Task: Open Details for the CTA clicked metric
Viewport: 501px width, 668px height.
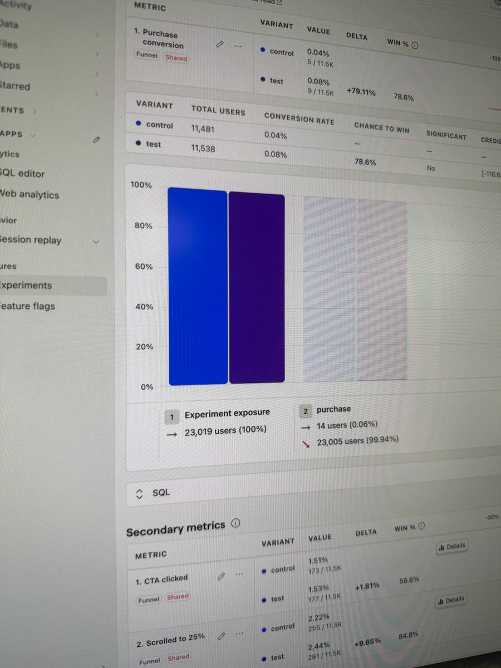Action: click(x=452, y=546)
